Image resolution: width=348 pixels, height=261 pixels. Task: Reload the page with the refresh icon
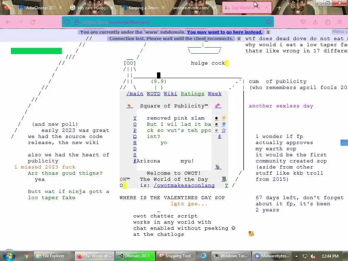click(x=33, y=22)
